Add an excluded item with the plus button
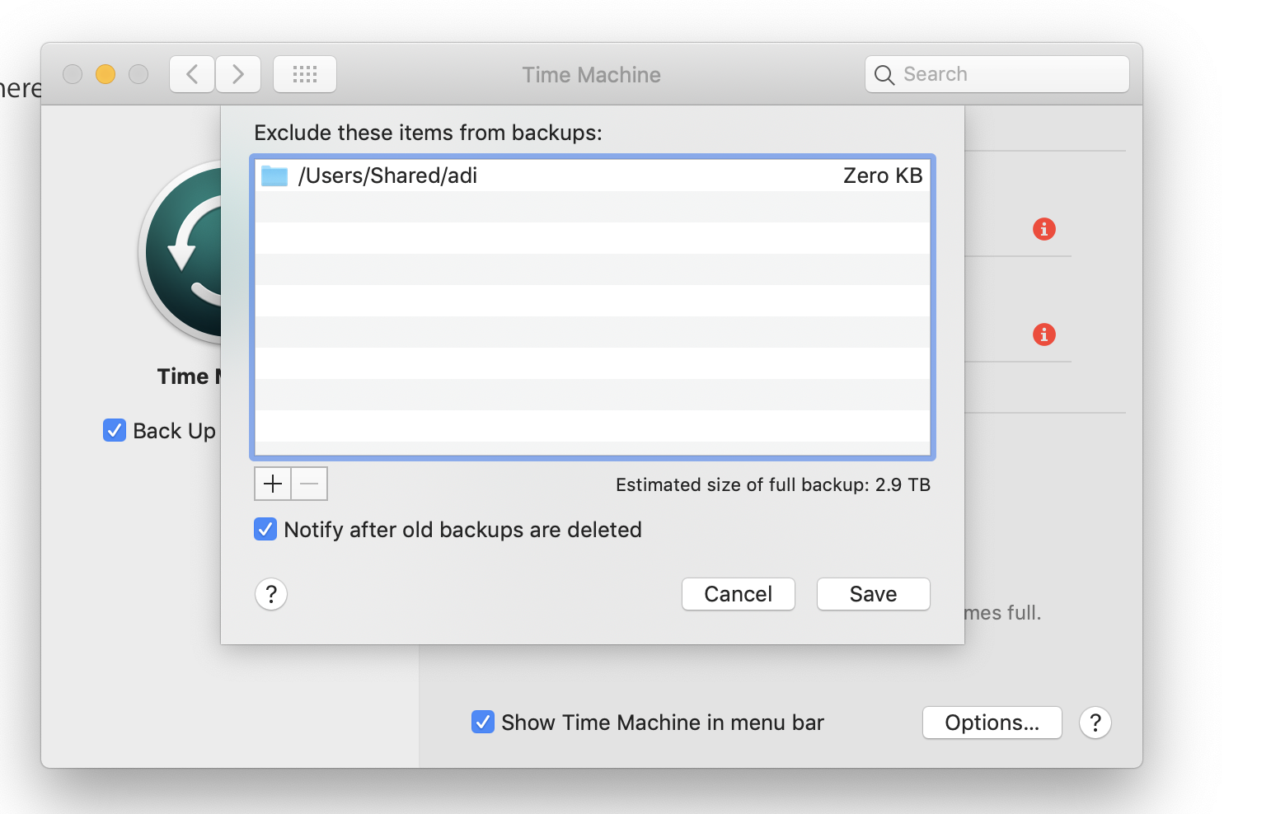The height and width of the screenshot is (814, 1271). point(273,484)
